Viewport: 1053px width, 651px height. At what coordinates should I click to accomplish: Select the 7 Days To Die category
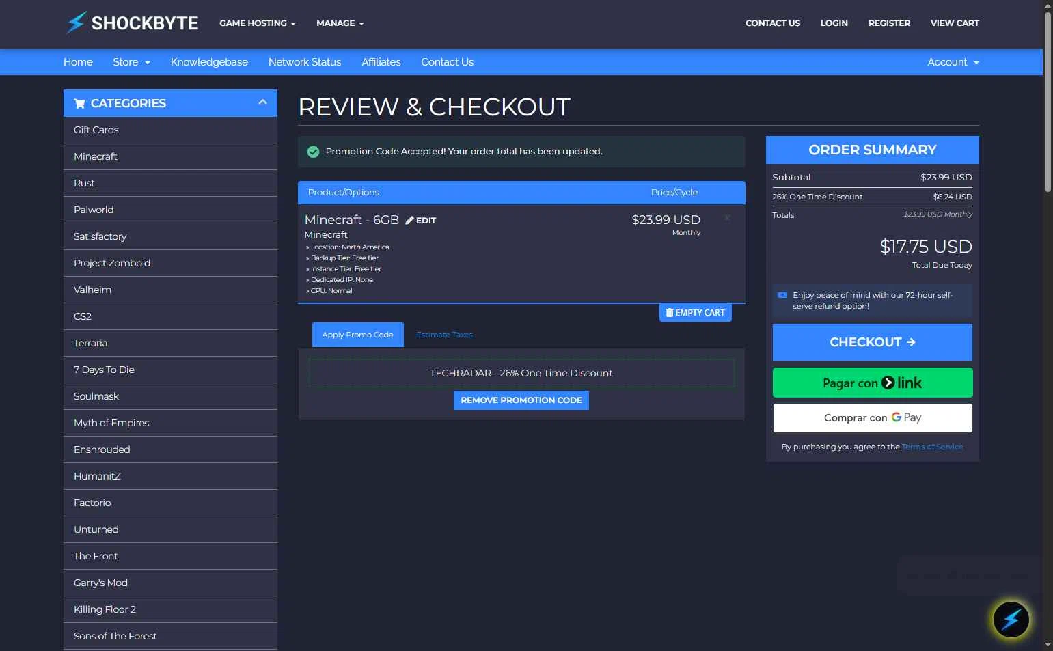pos(170,370)
